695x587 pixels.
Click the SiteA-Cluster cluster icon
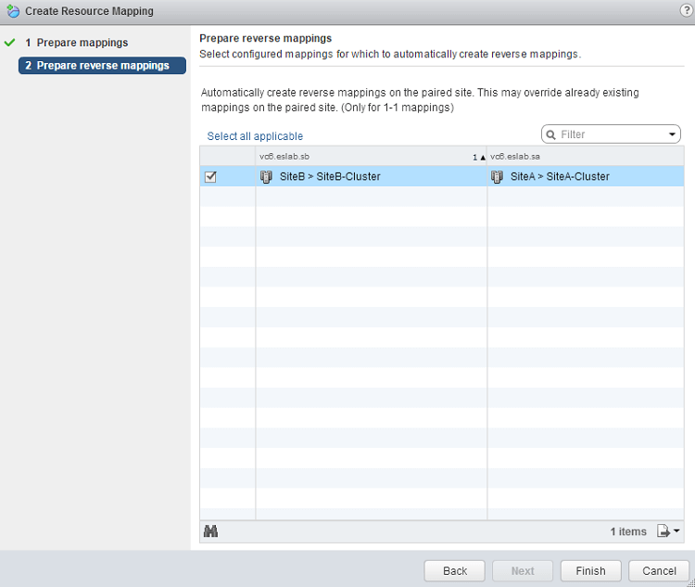point(498,176)
